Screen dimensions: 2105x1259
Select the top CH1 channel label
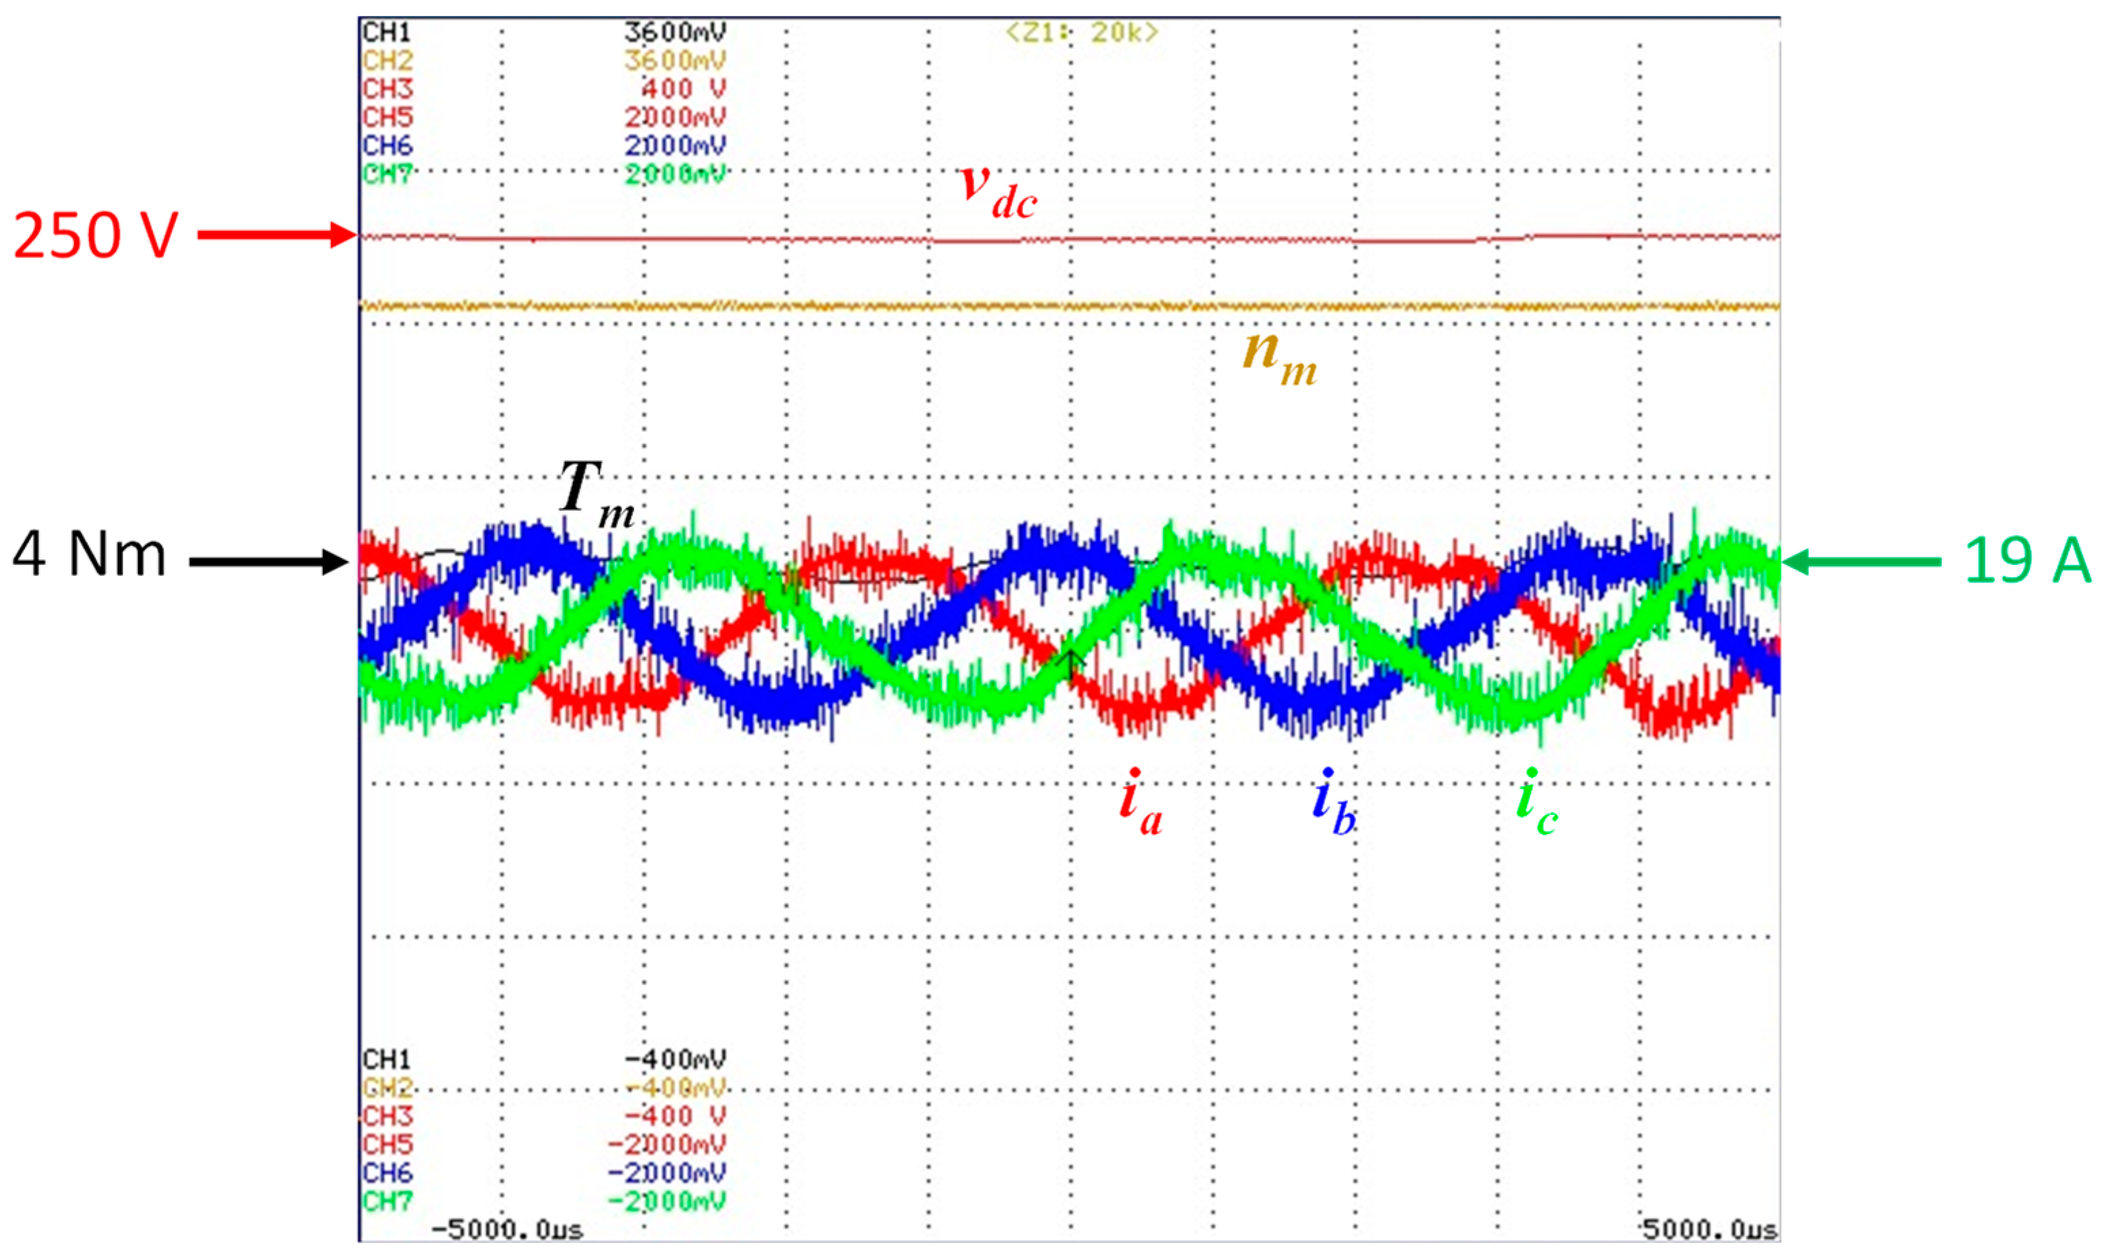click(x=387, y=32)
